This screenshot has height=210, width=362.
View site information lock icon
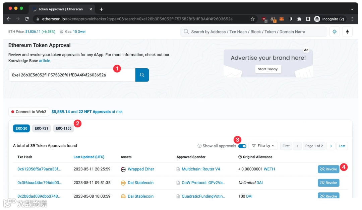[38, 19]
